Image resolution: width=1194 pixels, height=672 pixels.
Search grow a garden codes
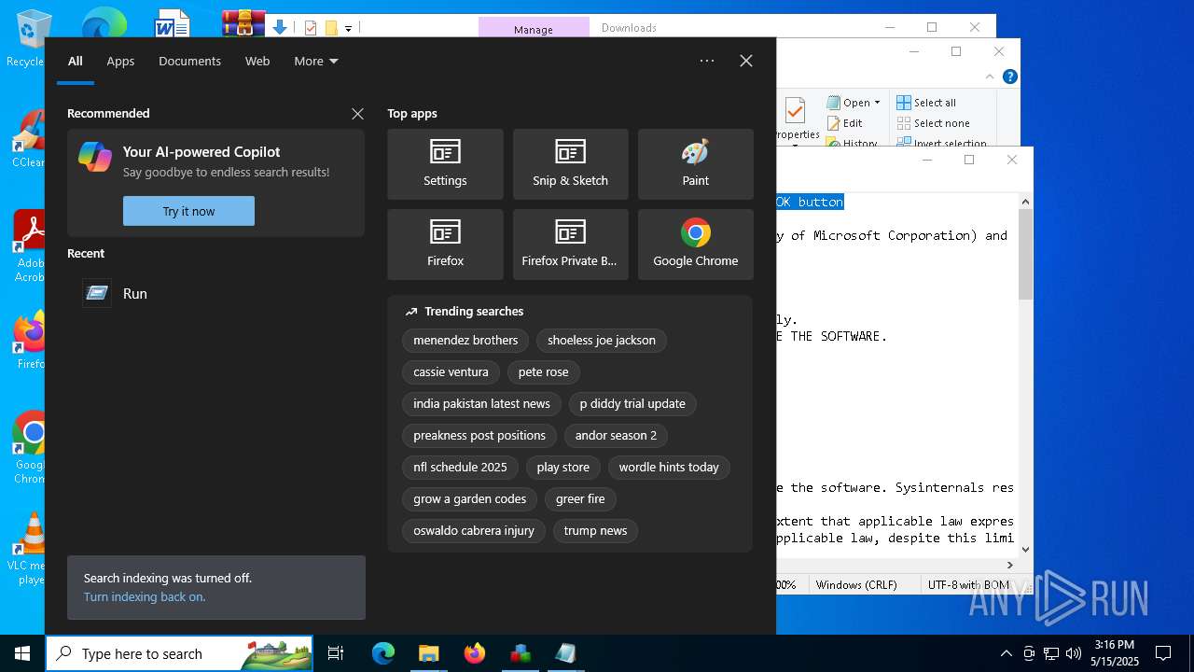(470, 499)
